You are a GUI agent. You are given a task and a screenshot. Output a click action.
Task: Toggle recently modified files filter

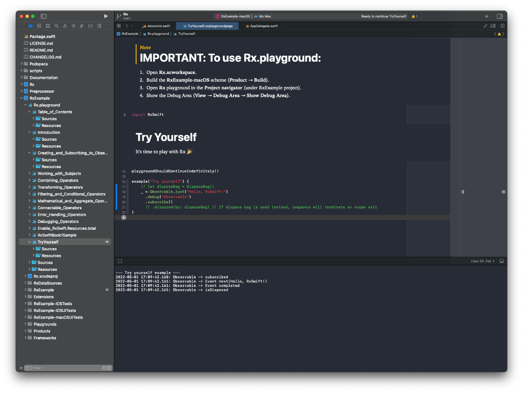104,368
